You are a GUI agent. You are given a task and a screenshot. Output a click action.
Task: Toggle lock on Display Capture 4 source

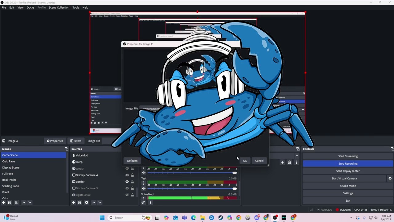click(132, 175)
